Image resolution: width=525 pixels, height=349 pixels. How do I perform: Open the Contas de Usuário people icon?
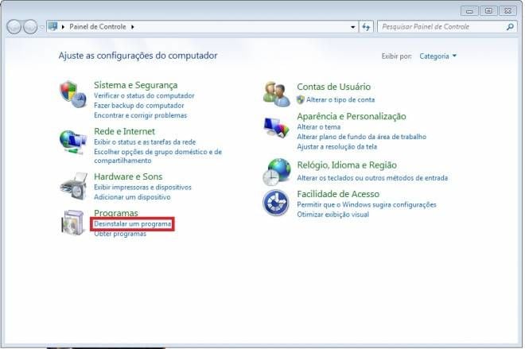(x=276, y=94)
